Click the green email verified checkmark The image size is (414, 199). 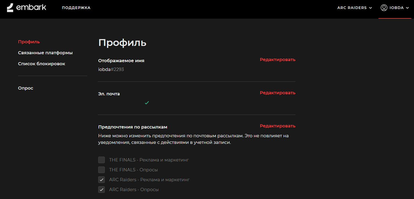coord(147,103)
